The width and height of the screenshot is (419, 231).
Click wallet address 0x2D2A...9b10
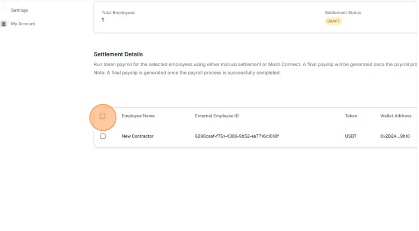tap(395, 136)
